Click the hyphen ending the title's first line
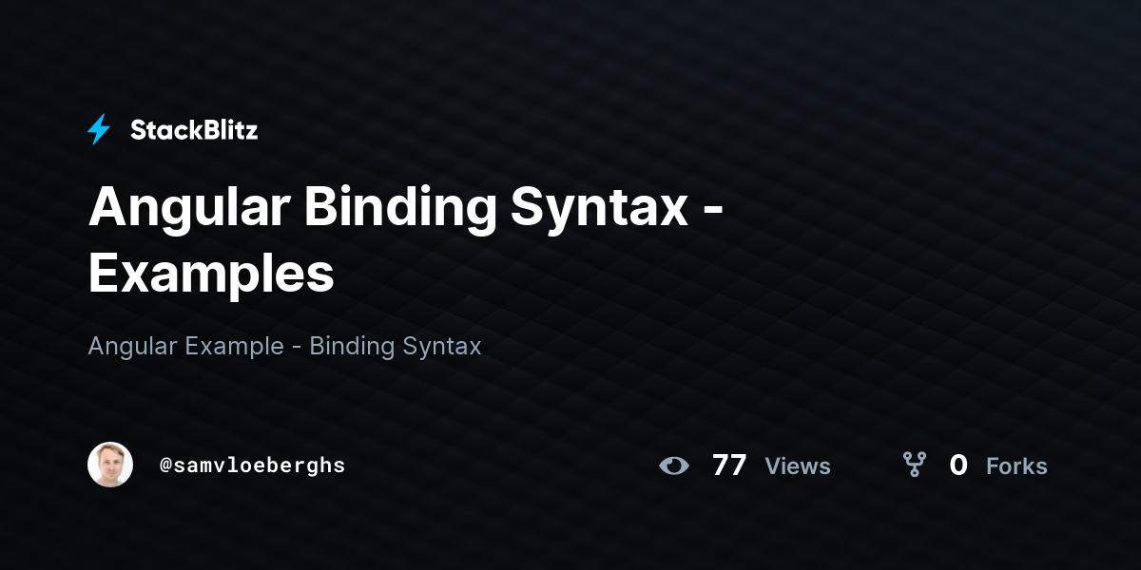 point(713,213)
